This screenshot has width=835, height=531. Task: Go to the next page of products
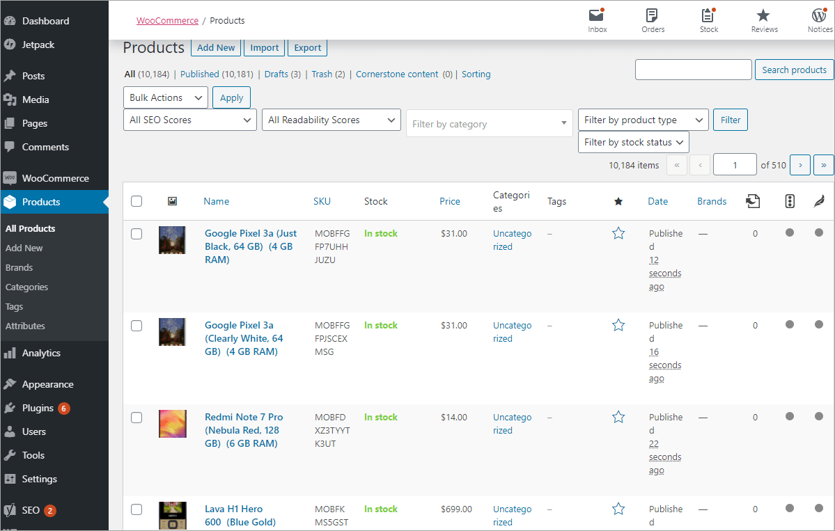(800, 165)
